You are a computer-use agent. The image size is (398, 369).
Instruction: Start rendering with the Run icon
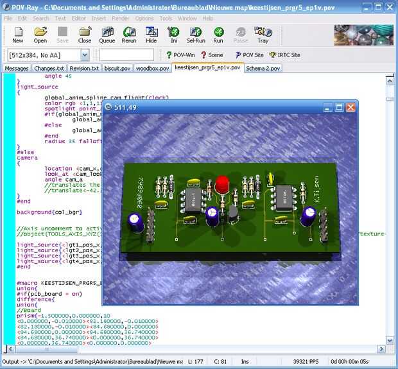pos(218,35)
